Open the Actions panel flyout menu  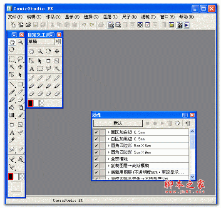coord(188,124)
